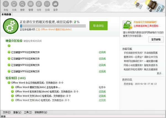Click check icon beside Office Word 宏支持文档(docm)
This screenshot has height=118, width=166.
tap(12, 91)
